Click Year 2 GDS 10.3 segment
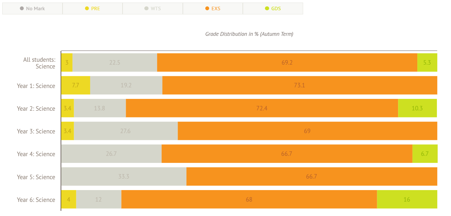Viewport: 451px width, 216px height. coord(417,108)
